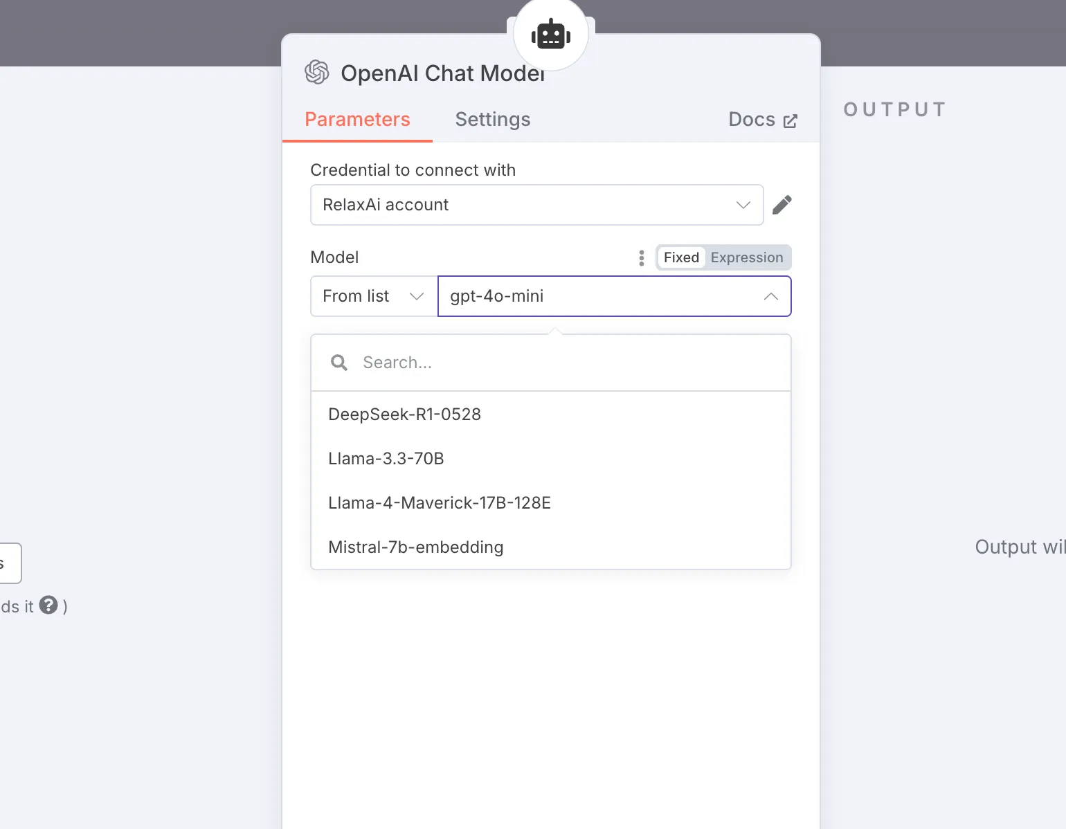Open the From list mode dropdown
This screenshot has width=1066, height=829.
coord(374,296)
